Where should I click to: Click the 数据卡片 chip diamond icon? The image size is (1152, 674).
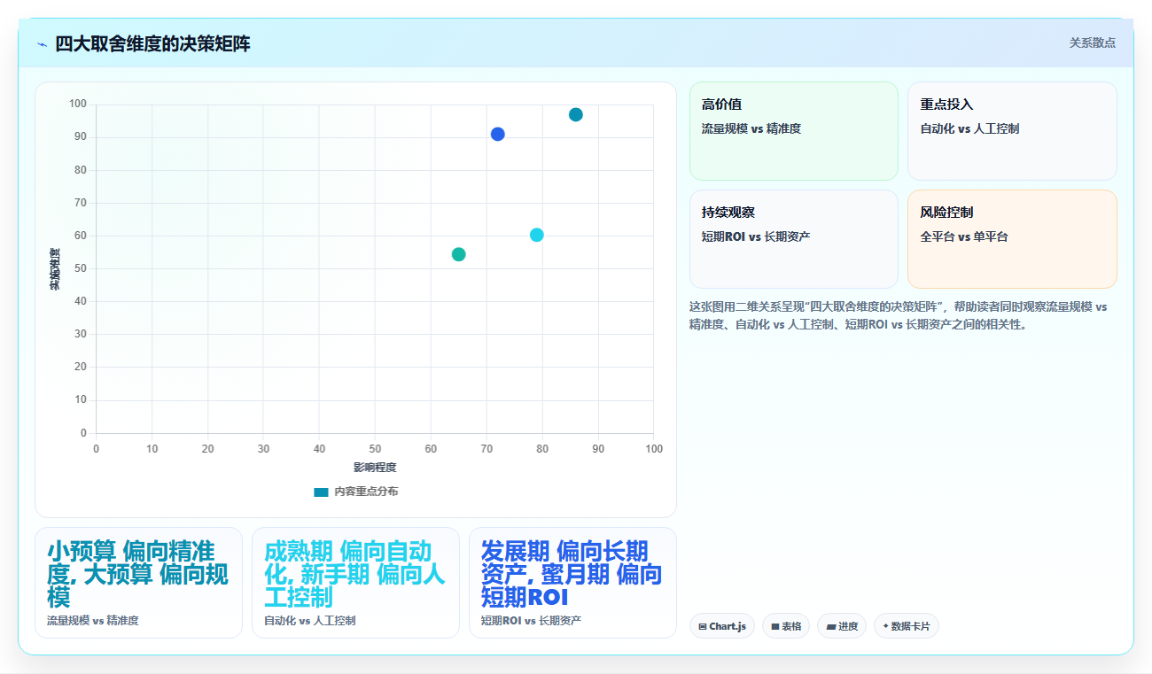click(x=885, y=626)
